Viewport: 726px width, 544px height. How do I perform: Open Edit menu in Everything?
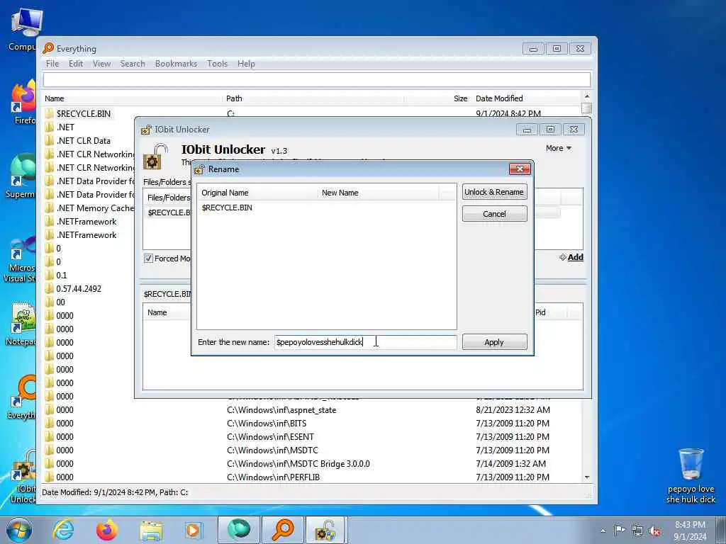[x=76, y=64]
